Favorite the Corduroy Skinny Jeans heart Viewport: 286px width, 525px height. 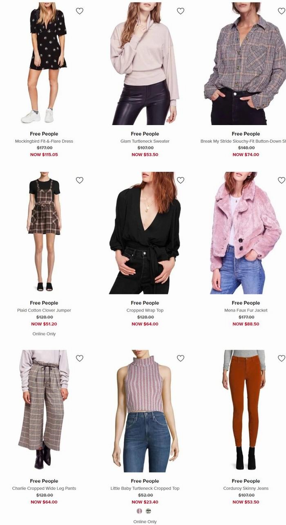point(282,358)
